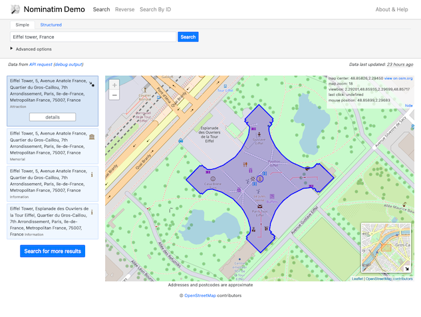Viewport: 421px width, 317px height.
Task: Click the Cavalier Romain statue icon
Action: 145,90
